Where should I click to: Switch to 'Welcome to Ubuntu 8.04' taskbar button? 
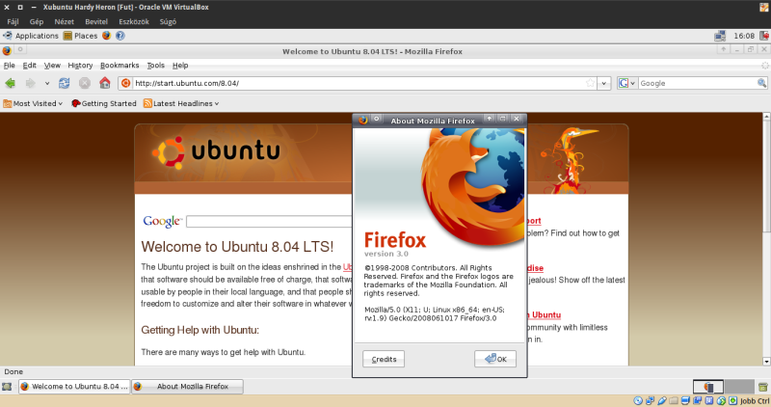point(74,387)
